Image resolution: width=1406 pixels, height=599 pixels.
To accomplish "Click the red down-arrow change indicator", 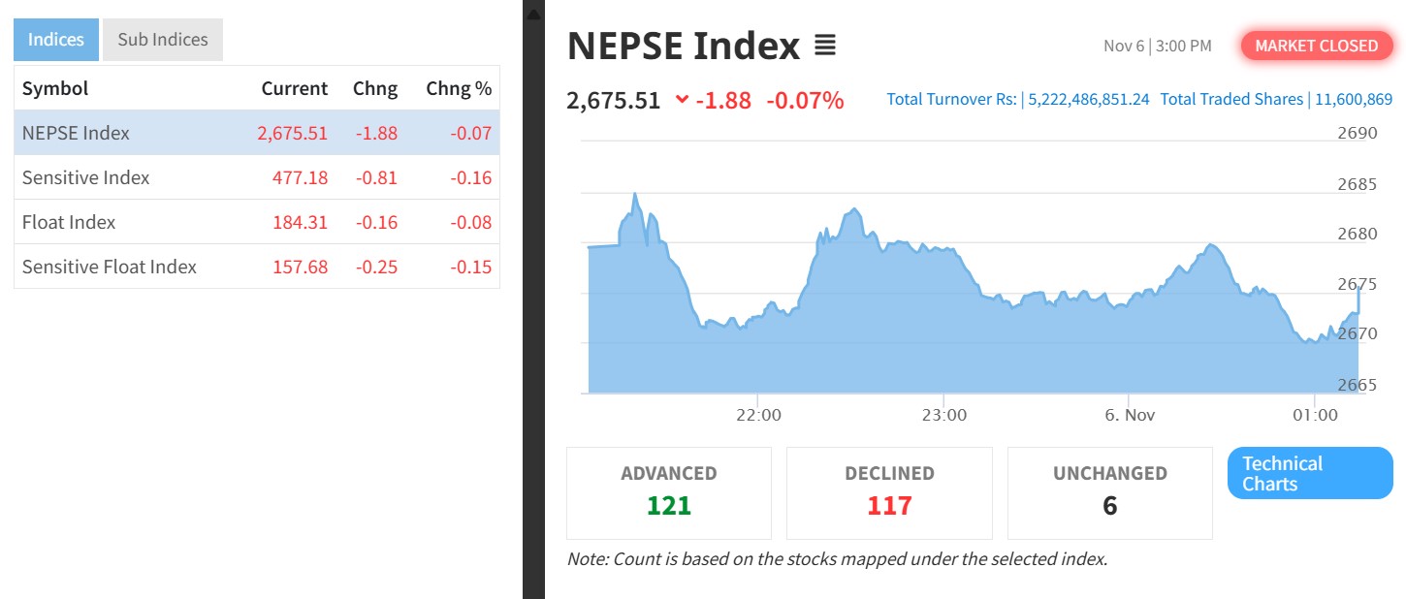I will click(x=682, y=100).
